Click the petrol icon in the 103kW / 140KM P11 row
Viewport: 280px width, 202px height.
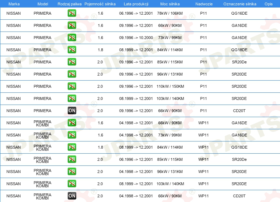click(72, 98)
